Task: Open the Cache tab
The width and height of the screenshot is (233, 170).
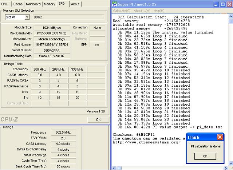Action: [18, 4]
